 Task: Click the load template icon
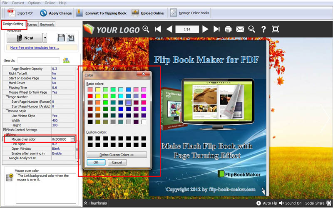point(71,38)
